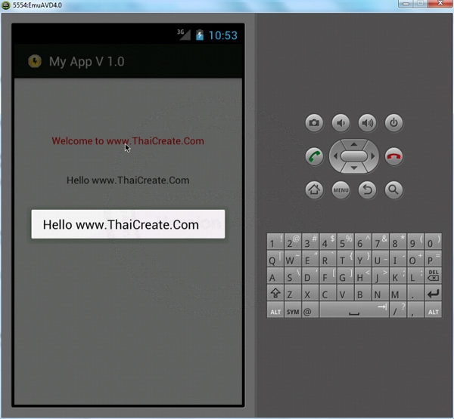Screen dimensions: 454x419
Task: Click the emulator camera button
Action: tap(314, 123)
